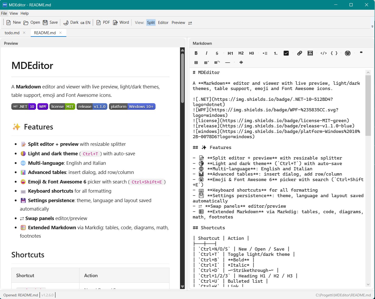This screenshot has height=299, width=375.
Task: Open the View menu
Action: [14, 13]
